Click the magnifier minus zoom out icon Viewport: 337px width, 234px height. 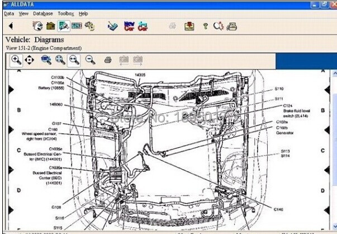pos(90,59)
